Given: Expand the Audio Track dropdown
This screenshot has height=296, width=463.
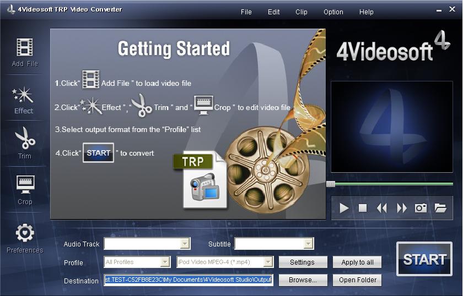Looking at the screenshot, I should (185, 244).
